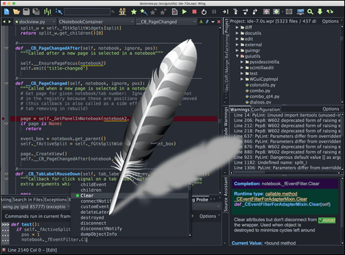Select colorutils.py in project tree
Viewport: 345px width, 255px height.
tap(263, 85)
